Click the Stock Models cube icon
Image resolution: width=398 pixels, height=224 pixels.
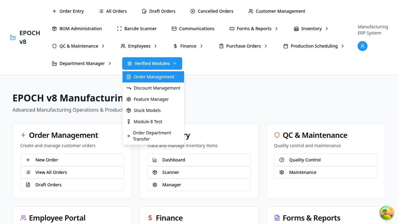[129, 110]
